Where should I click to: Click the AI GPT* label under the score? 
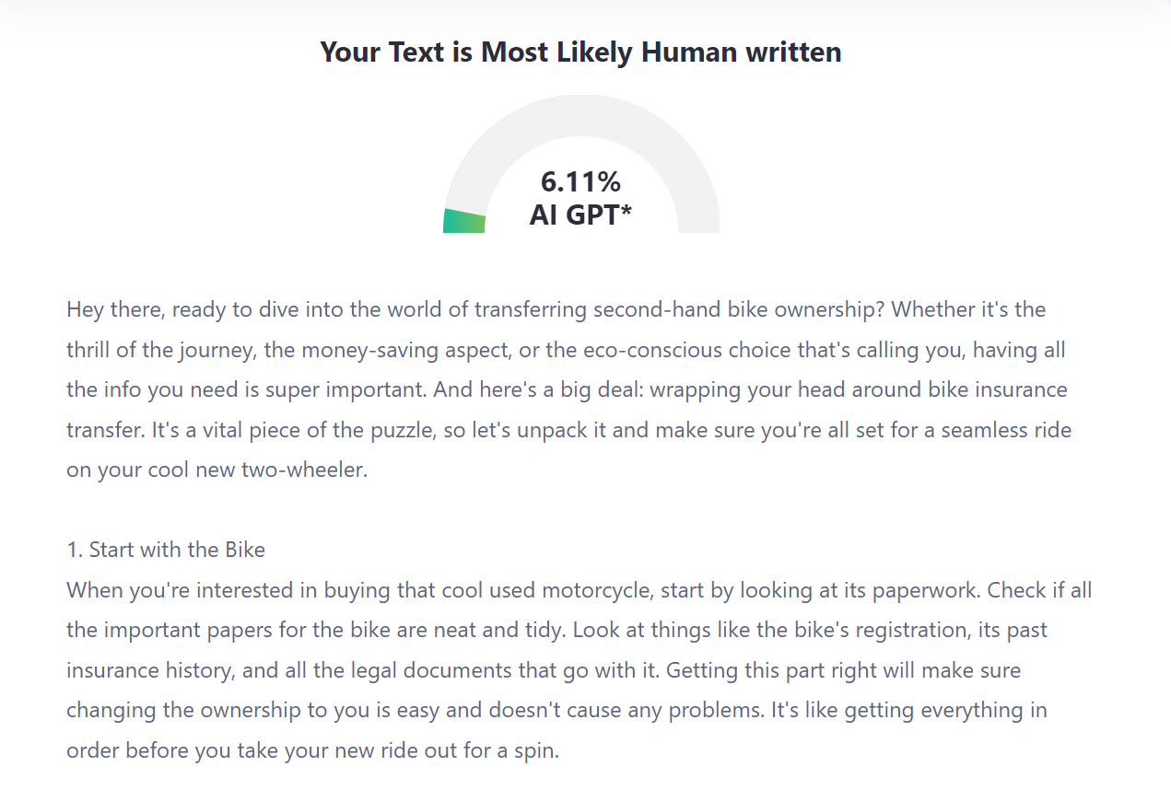tap(580, 215)
